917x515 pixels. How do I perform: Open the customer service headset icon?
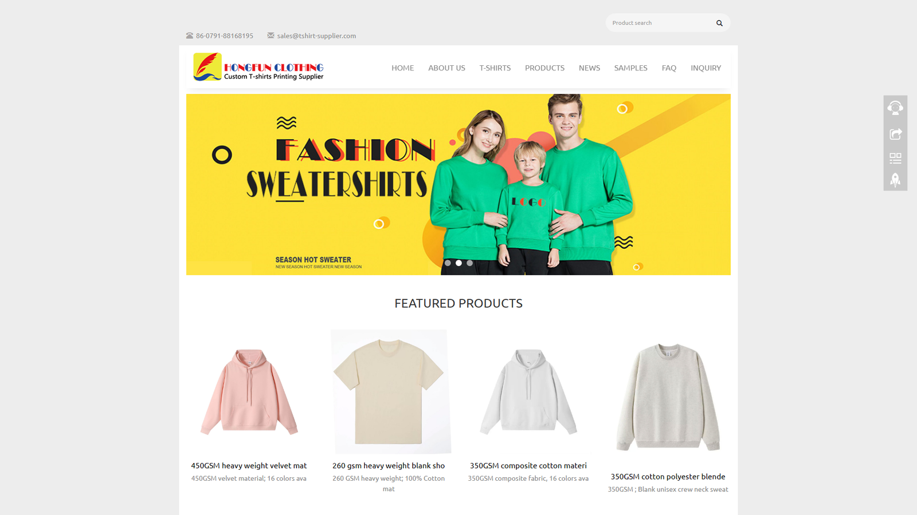pos(895,108)
